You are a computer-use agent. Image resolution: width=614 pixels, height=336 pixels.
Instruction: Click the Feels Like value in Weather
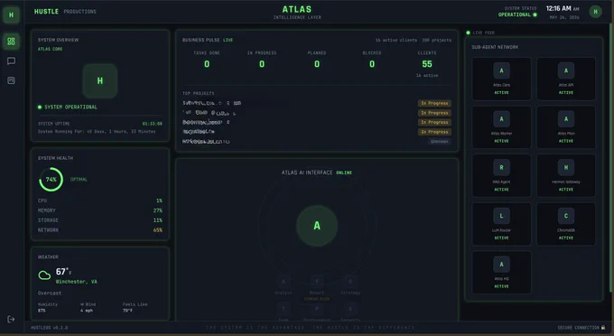(x=127, y=311)
